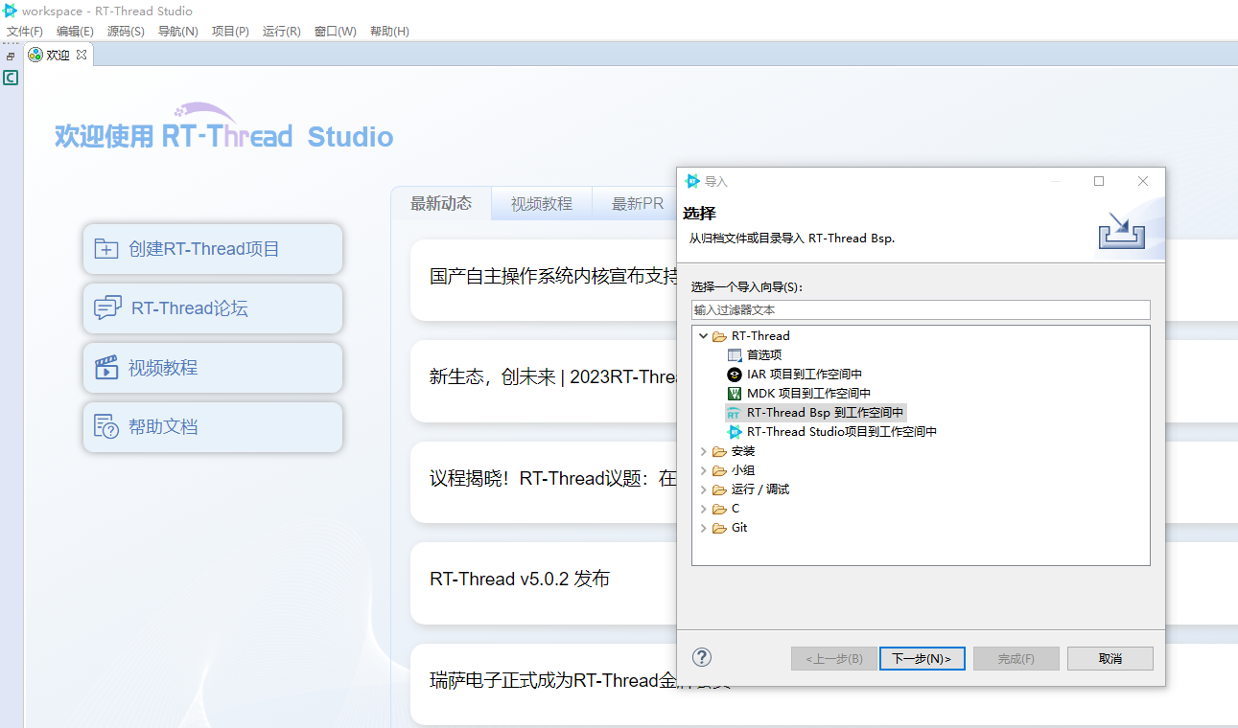1238x728 pixels.
Task: Open the 文件(F) menu
Action: tap(25, 32)
